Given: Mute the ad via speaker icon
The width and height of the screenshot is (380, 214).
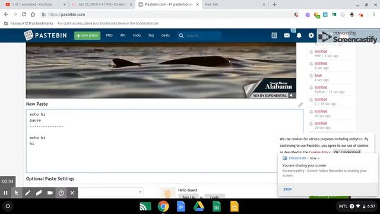Looking at the screenshot, I should [291, 95].
